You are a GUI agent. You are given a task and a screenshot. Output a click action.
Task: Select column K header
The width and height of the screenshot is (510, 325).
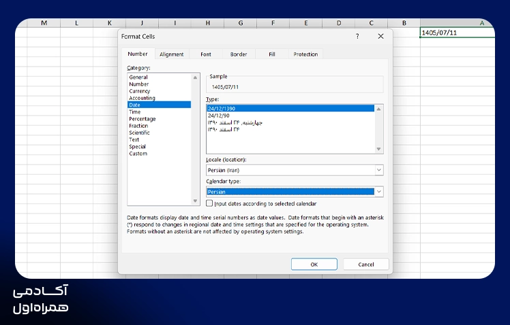tap(109, 22)
